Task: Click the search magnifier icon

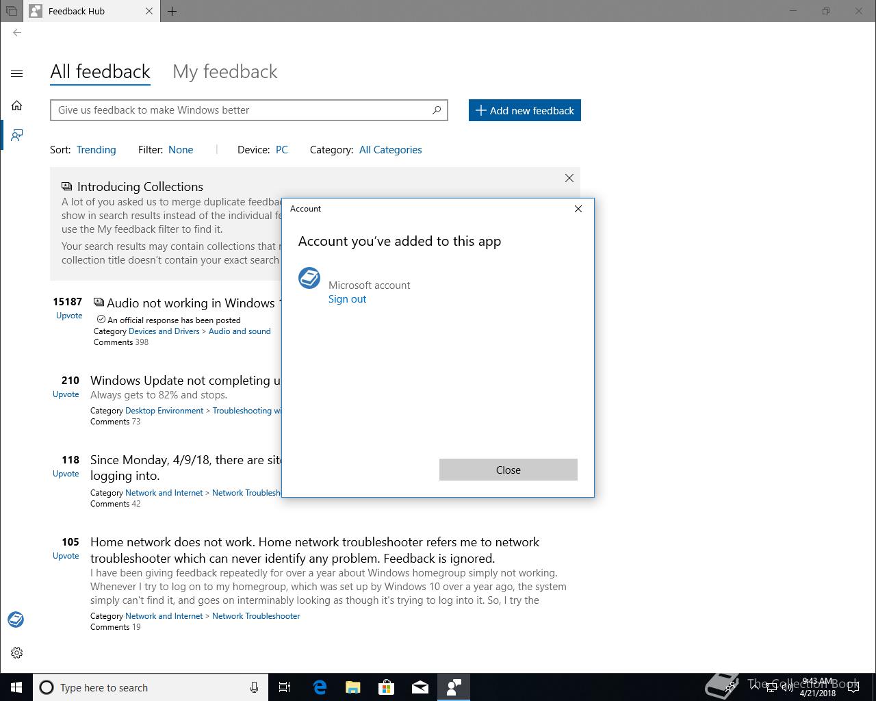Action: coord(437,110)
